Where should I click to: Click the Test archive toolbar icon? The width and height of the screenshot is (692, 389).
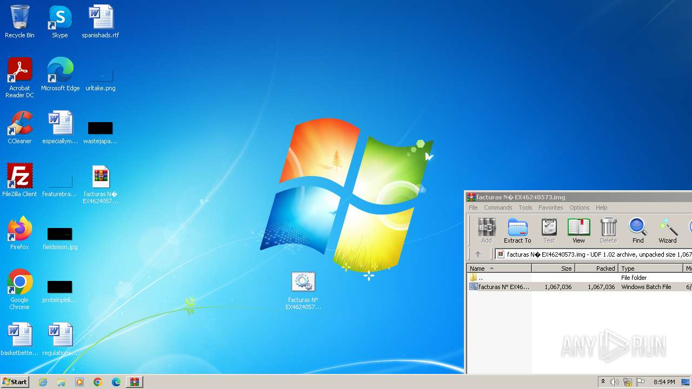click(x=549, y=230)
